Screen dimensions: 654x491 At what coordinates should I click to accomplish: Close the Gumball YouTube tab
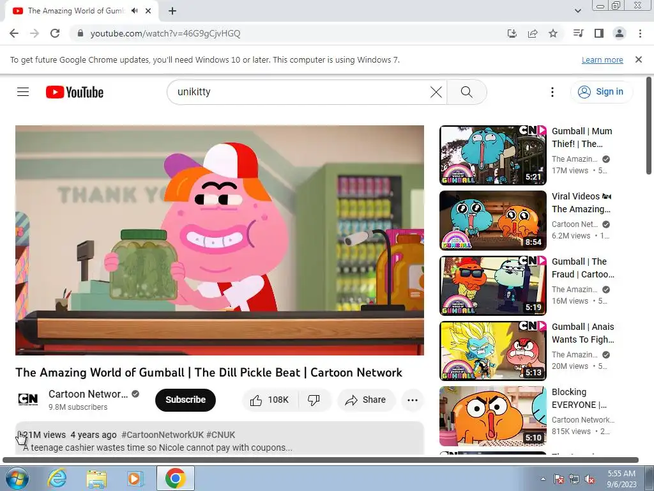point(148,11)
